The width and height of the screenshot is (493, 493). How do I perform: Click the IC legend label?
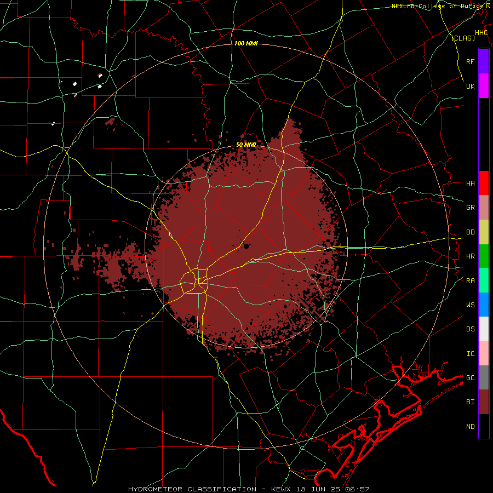(471, 354)
